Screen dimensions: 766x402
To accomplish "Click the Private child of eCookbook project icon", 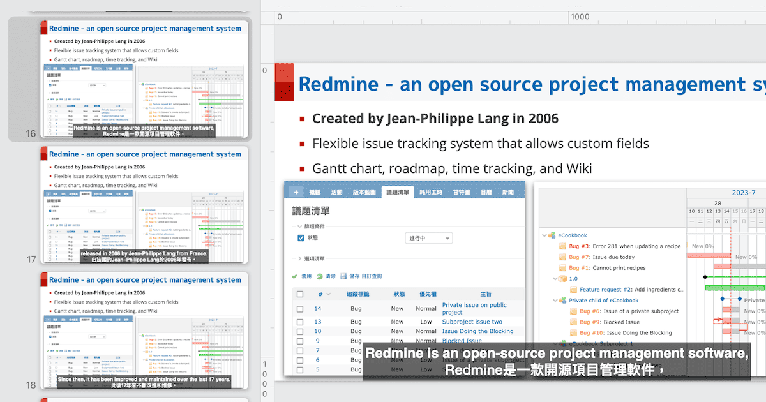I will [562, 301].
